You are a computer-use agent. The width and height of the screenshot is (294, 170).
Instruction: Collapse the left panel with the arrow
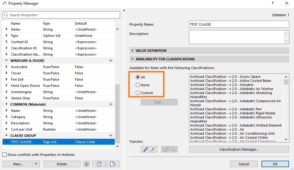[124, 11]
